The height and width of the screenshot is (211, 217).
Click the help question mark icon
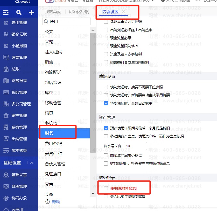(x=47, y=202)
